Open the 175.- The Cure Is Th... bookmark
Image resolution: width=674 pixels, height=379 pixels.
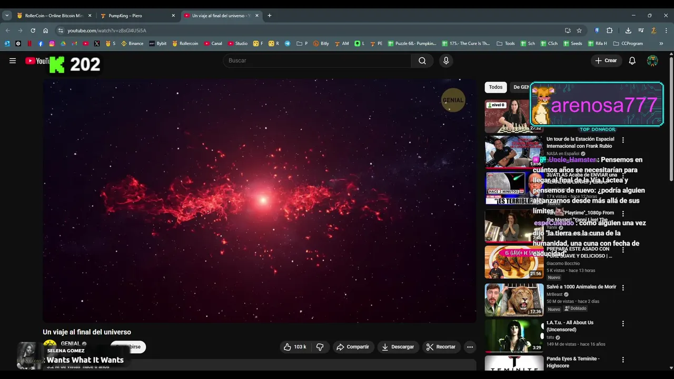point(467,44)
